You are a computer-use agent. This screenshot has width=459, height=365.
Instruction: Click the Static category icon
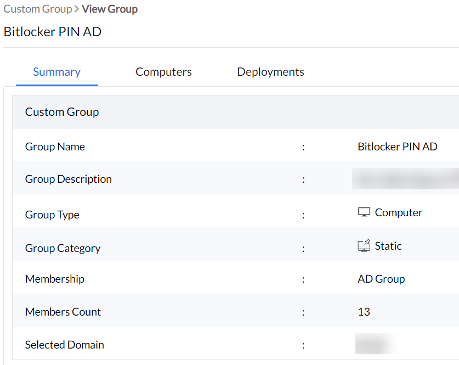tap(364, 246)
